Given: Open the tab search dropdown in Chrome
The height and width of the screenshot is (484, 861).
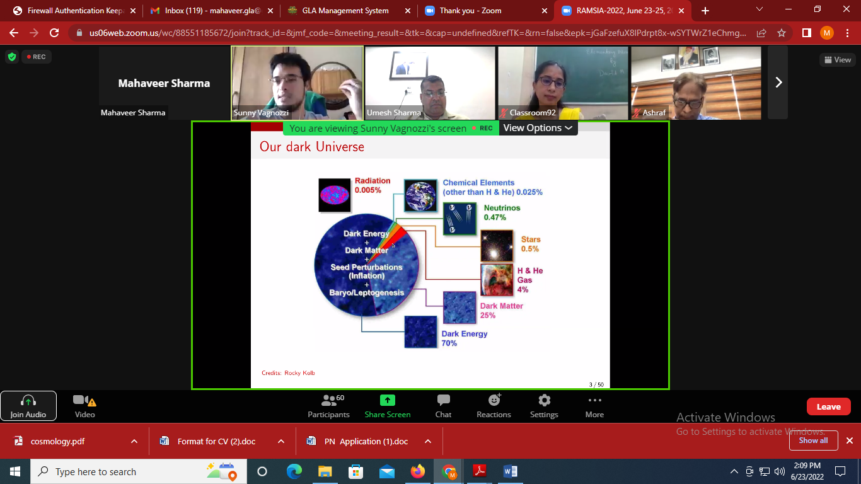Looking at the screenshot, I should [x=760, y=9].
